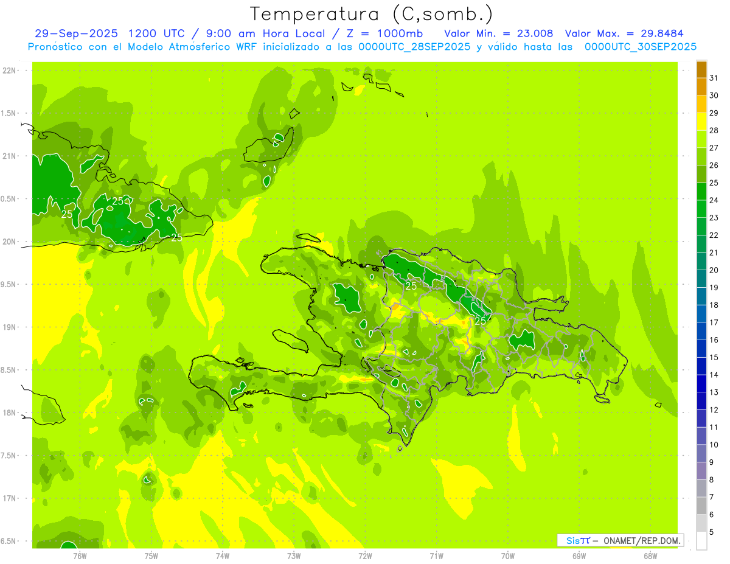Click the 0000UTC_28SEP2025 initialization time
The height and width of the screenshot is (564, 730).
414,47
